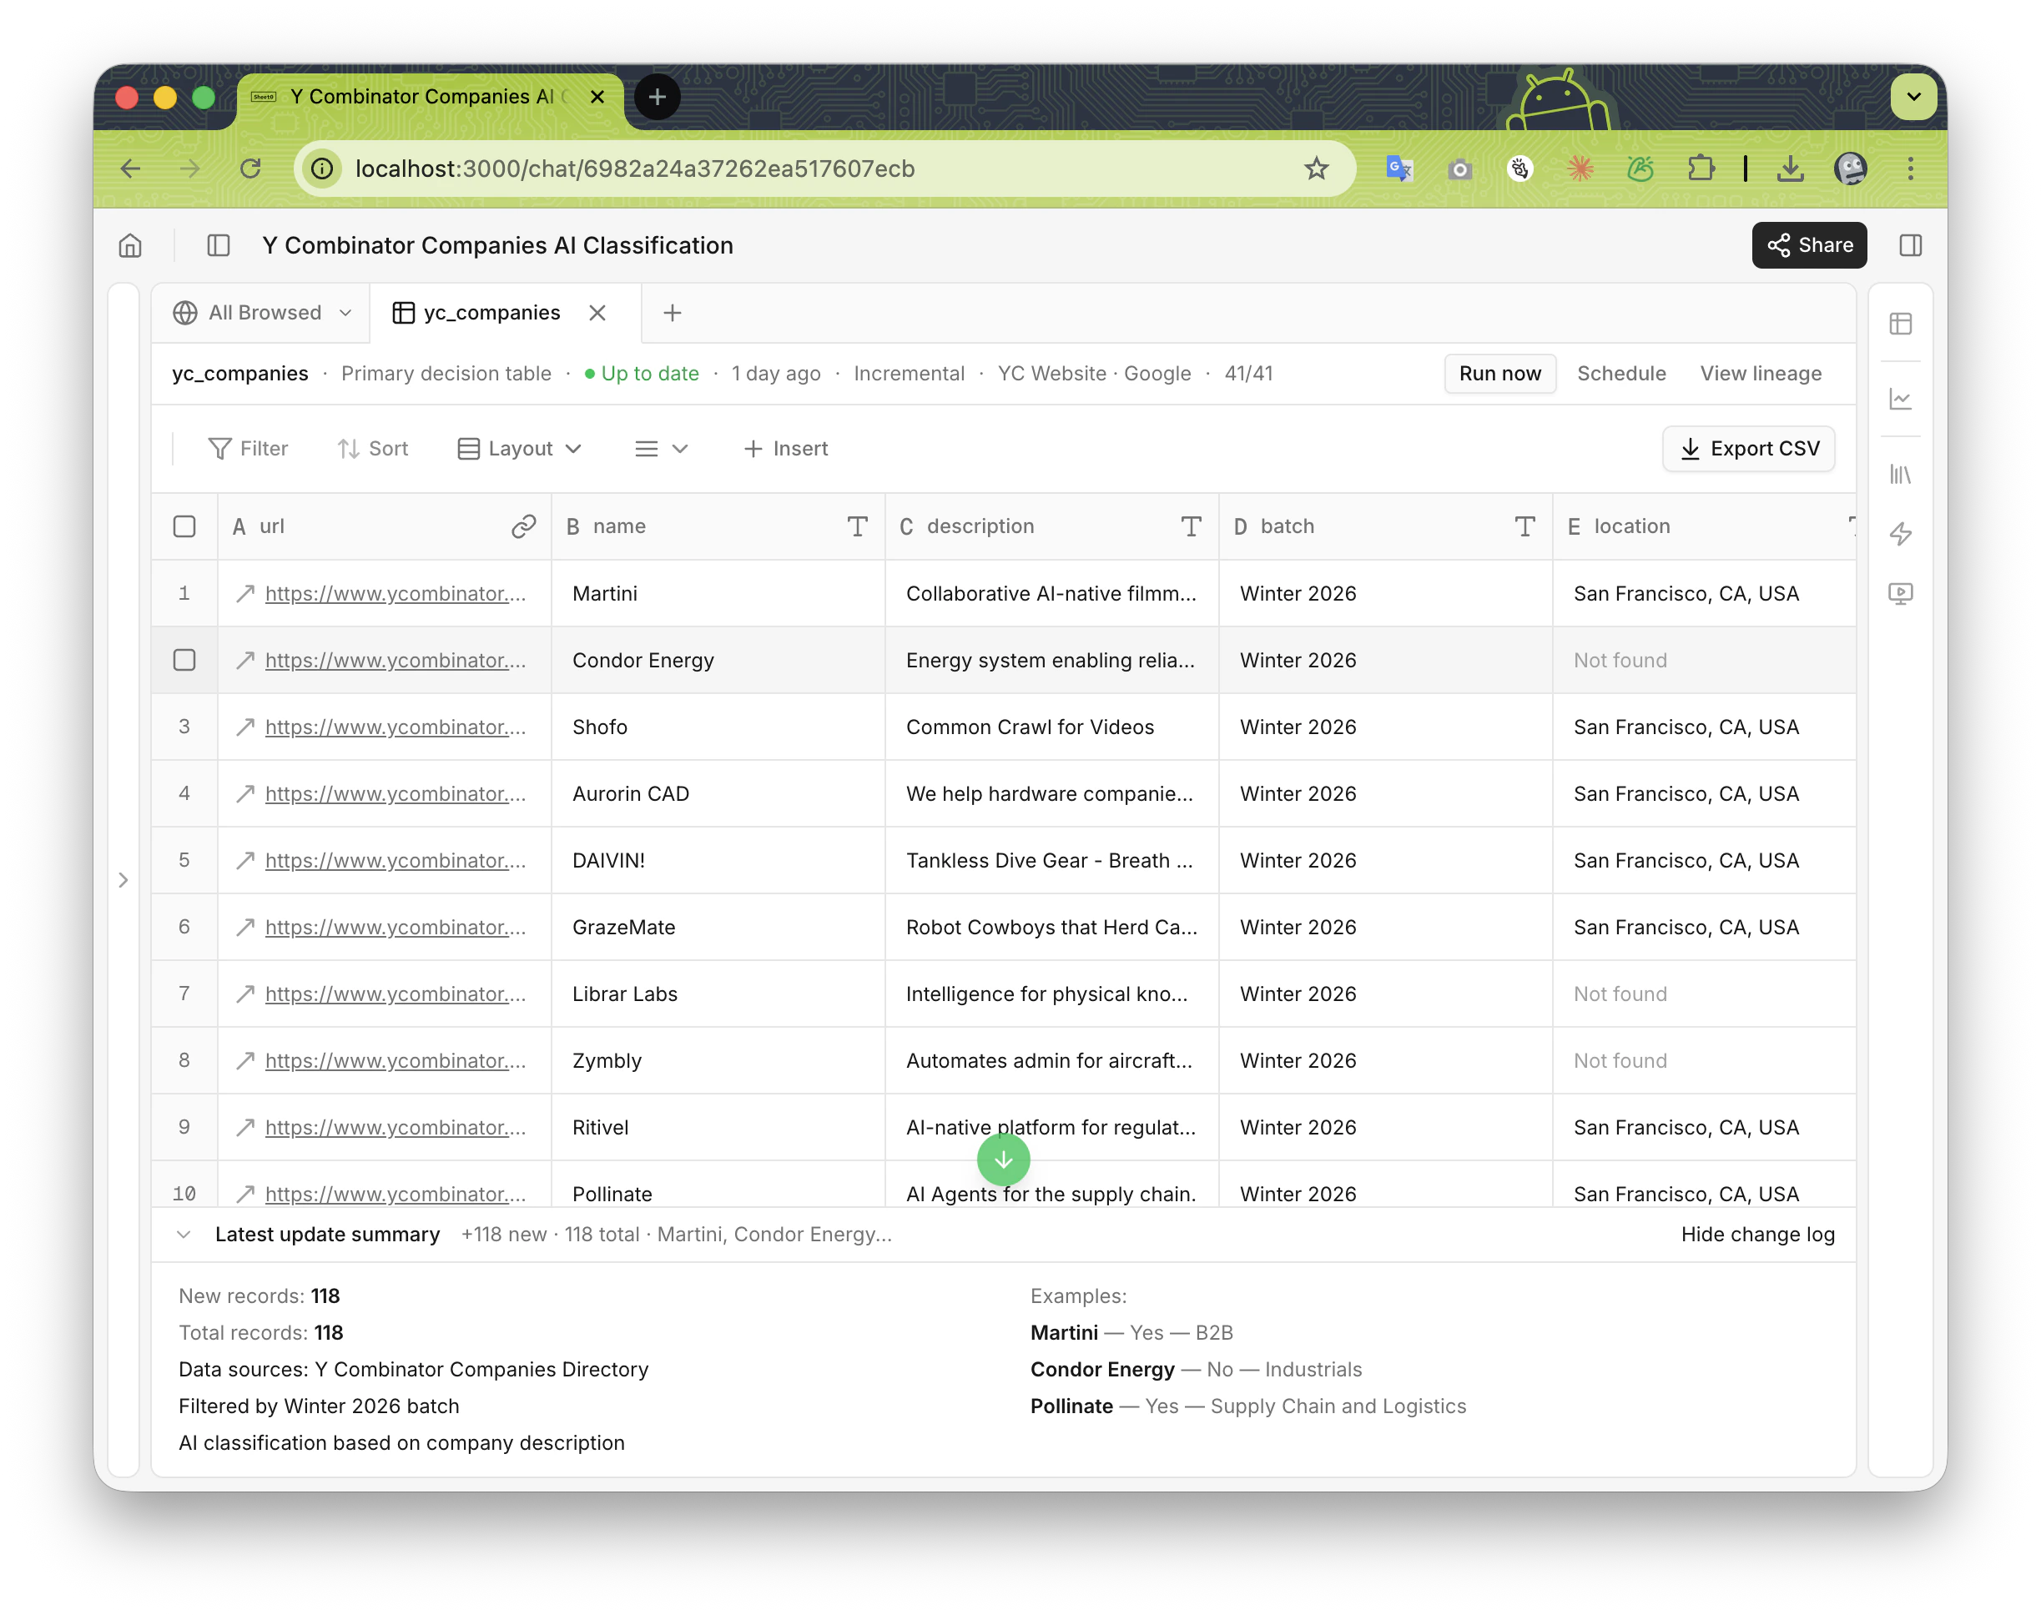This screenshot has width=2041, height=1615.
Task: Click Hide change log
Action: (x=1757, y=1234)
